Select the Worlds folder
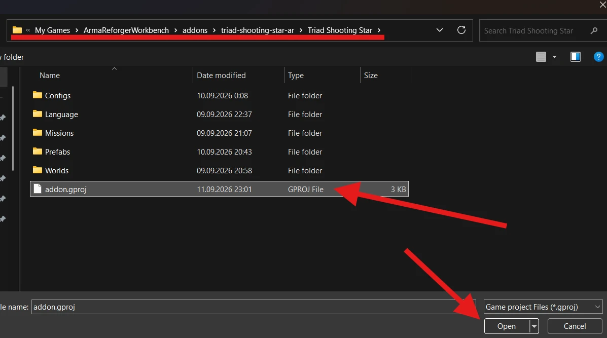This screenshot has height=338, width=607. (56, 171)
